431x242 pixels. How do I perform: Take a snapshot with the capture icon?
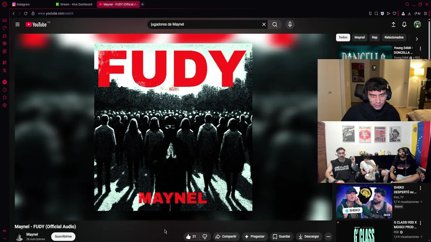click(376, 13)
